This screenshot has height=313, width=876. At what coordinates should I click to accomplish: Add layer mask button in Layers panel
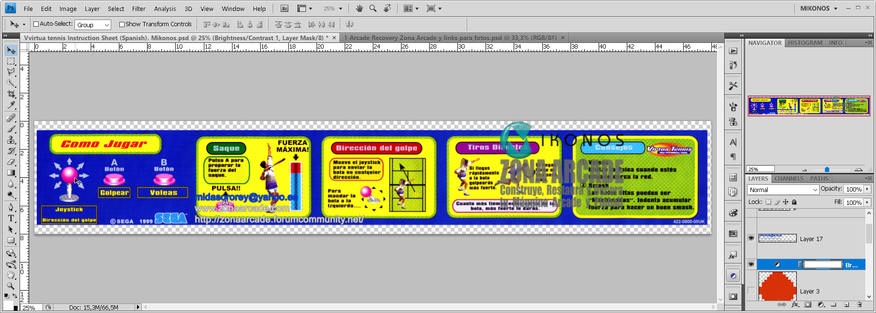pyautogui.click(x=808, y=304)
